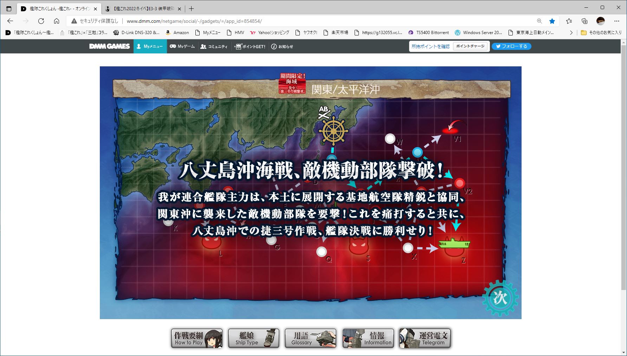Click the ポイントチャージ button
Image resolution: width=627 pixels, height=356 pixels.
(470, 46)
